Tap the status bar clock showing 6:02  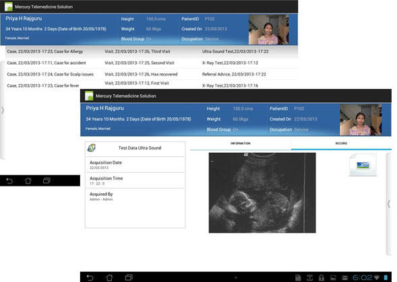[362, 278]
